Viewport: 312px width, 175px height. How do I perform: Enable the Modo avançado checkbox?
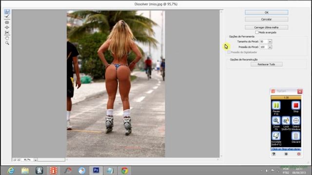click(x=257, y=32)
